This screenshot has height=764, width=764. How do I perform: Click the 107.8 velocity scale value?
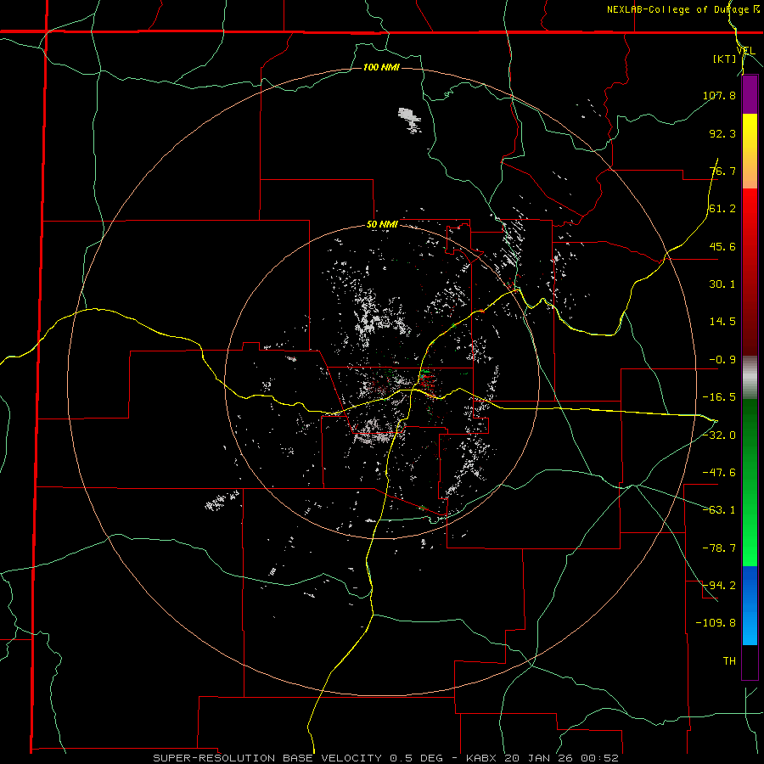[x=719, y=95]
